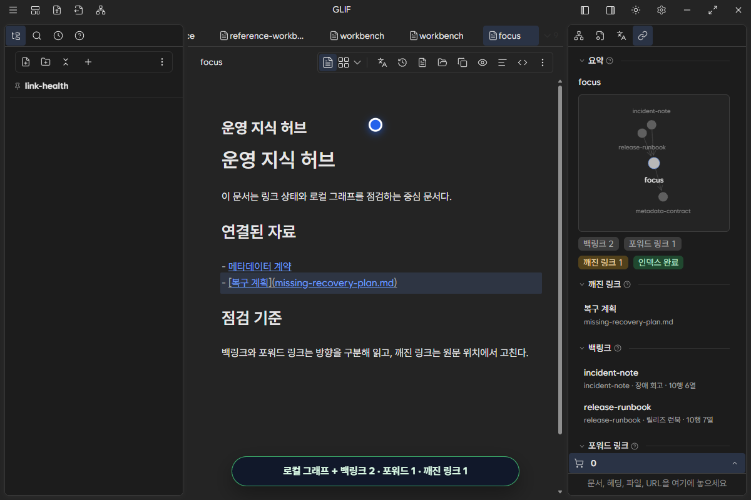Switch the light/dark theme
This screenshot has height=500, width=751.
tap(636, 10)
